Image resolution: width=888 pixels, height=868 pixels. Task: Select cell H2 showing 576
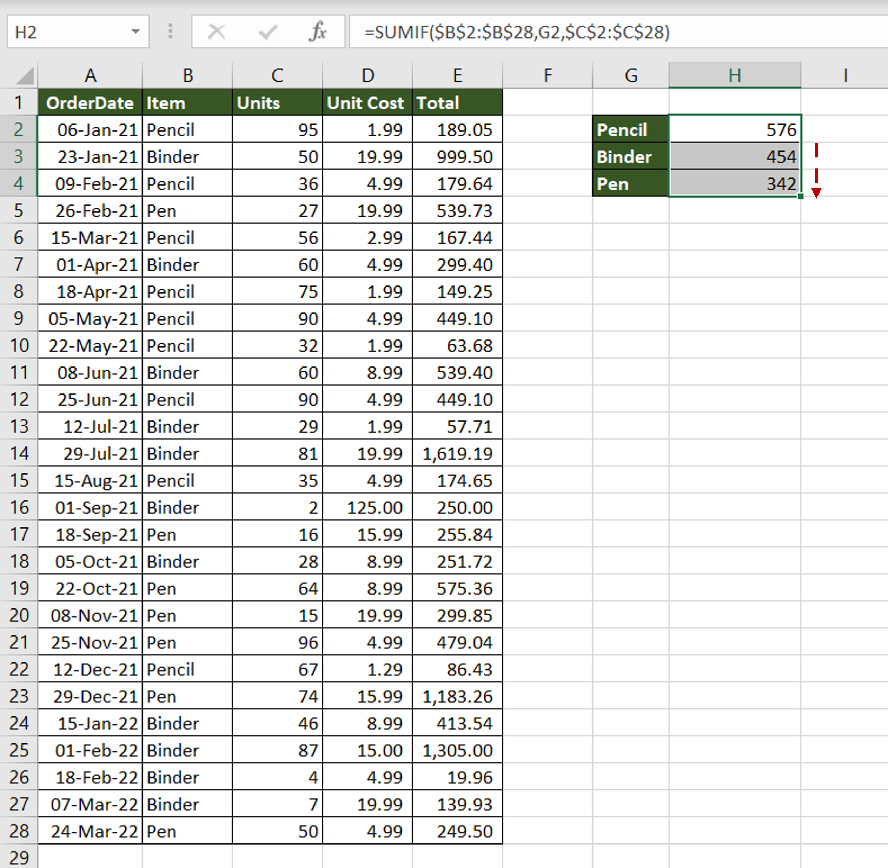[735, 129]
